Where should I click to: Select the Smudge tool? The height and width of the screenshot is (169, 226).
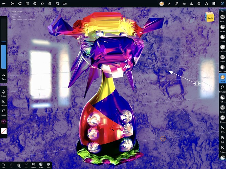coord(223,89)
